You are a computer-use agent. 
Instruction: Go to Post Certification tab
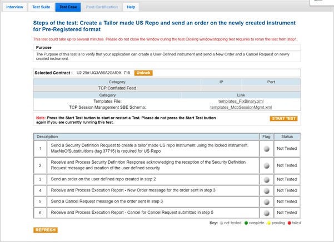tap(102, 7)
